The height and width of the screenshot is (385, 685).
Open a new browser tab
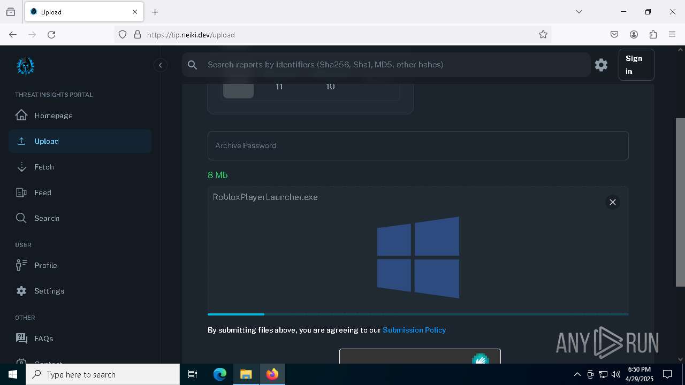(x=155, y=12)
